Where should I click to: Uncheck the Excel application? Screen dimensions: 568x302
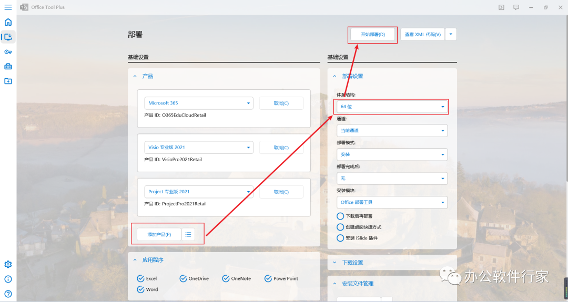pyautogui.click(x=140, y=278)
